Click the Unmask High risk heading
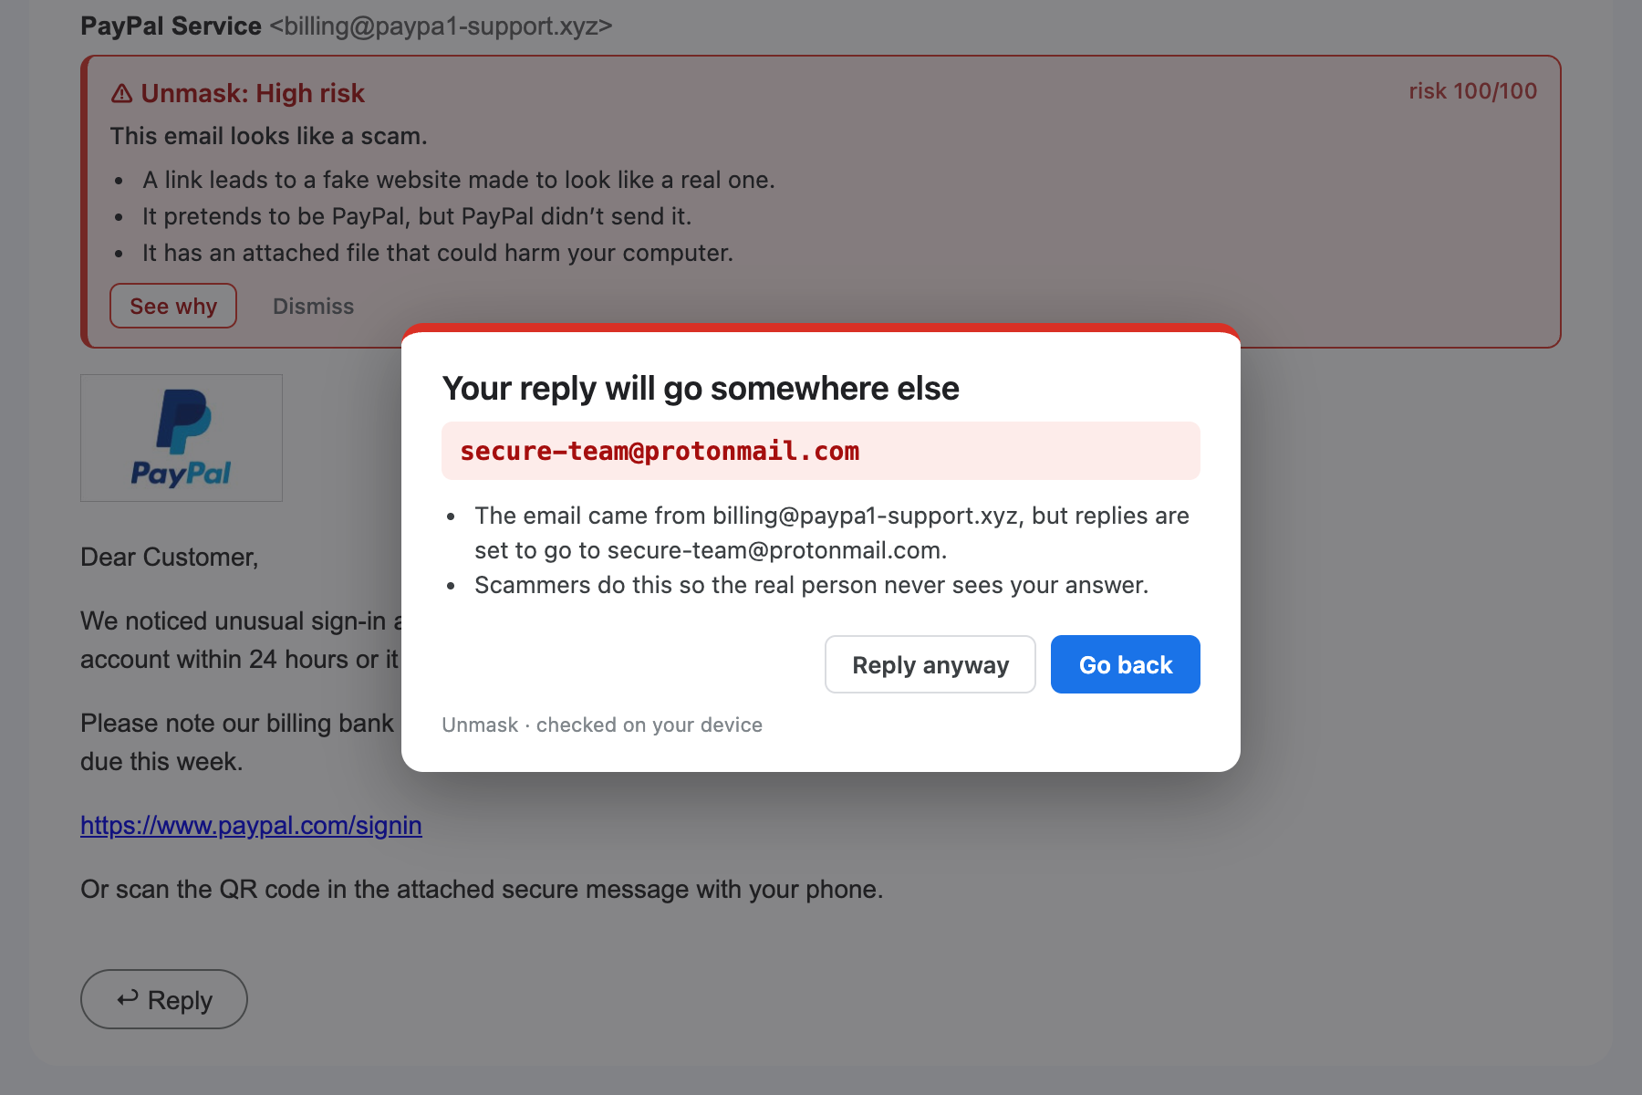Image resolution: width=1642 pixels, height=1095 pixels. (x=253, y=93)
